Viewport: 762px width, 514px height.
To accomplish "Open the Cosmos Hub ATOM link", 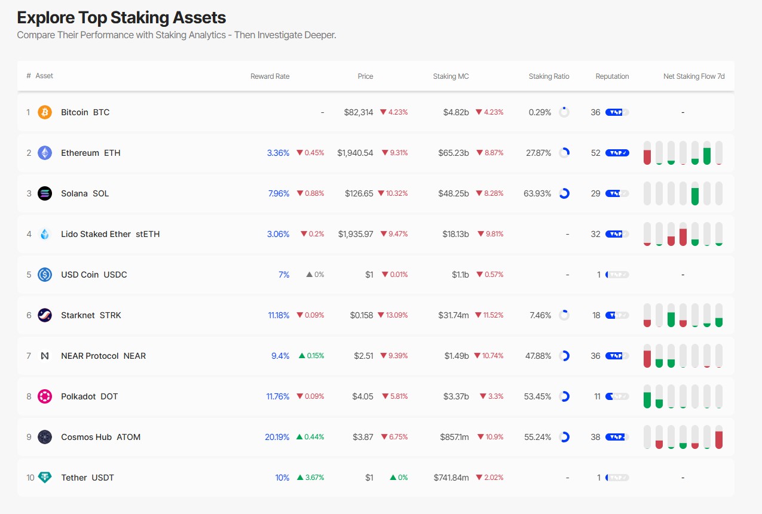I will point(100,437).
